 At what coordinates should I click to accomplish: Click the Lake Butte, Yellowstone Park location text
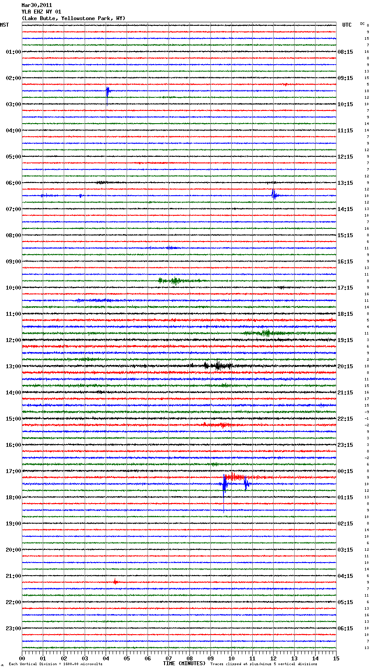(73, 18)
